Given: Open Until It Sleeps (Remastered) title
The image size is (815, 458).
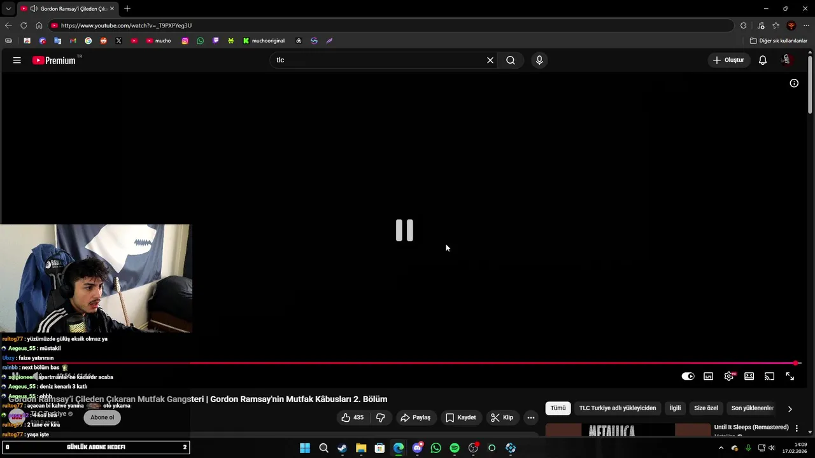Looking at the screenshot, I should pyautogui.click(x=751, y=427).
